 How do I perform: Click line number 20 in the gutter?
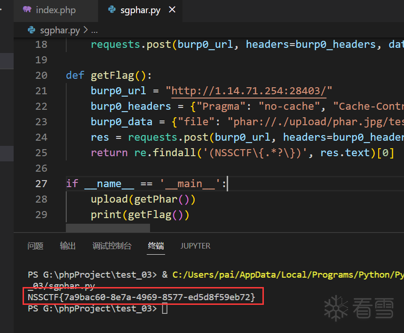41,76
